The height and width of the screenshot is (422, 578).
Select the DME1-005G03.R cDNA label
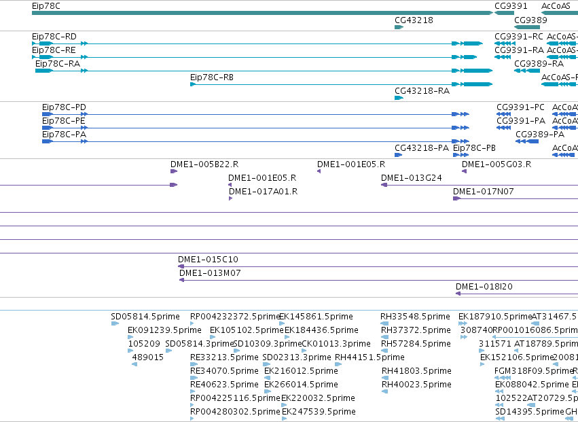[496, 164]
